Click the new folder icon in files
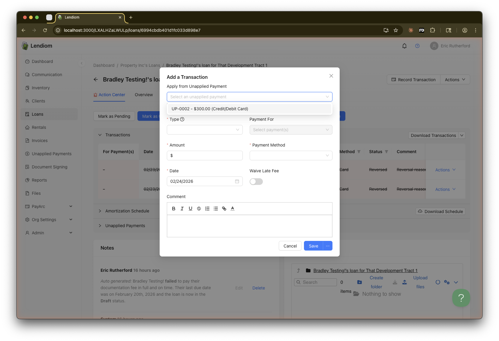The width and height of the screenshot is (499, 341). point(359,282)
